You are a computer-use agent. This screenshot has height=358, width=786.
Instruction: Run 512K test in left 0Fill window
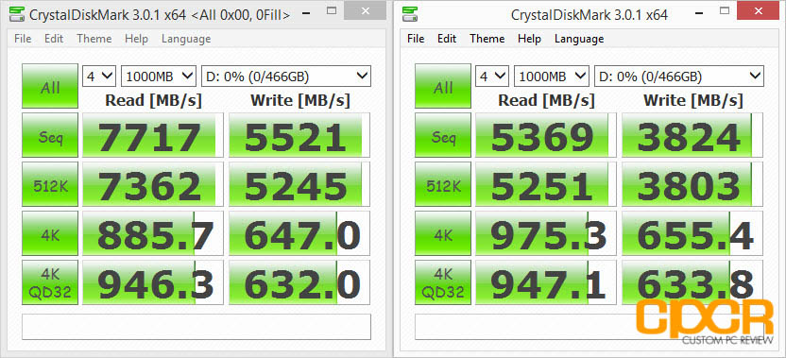pyautogui.click(x=50, y=184)
